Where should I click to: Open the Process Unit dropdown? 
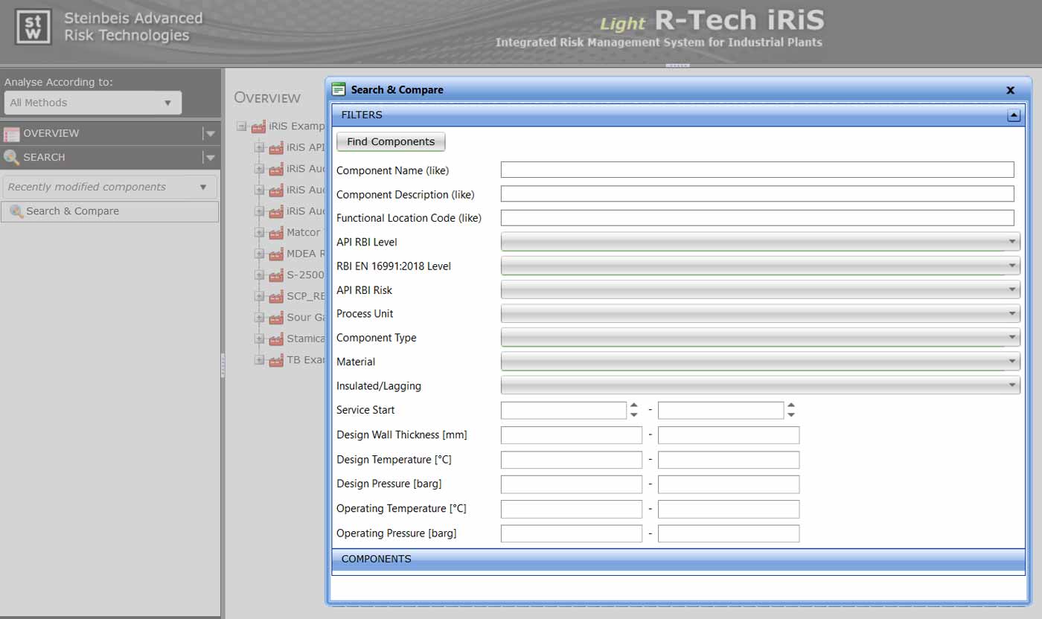(x=760, y=313)
